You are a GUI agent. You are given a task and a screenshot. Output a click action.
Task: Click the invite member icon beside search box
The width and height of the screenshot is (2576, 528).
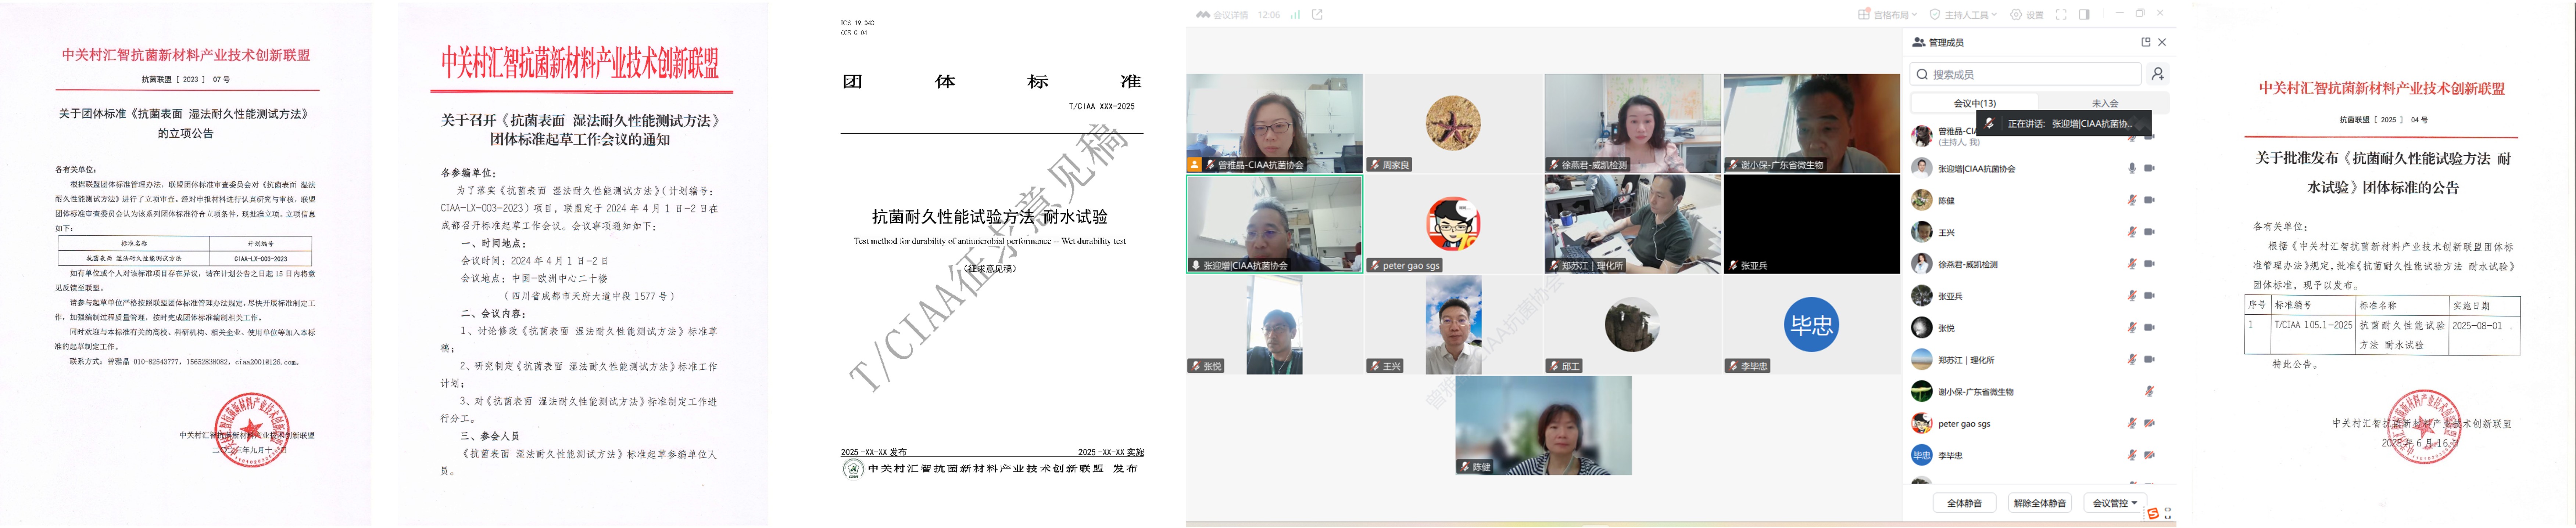click(2158, 74)
